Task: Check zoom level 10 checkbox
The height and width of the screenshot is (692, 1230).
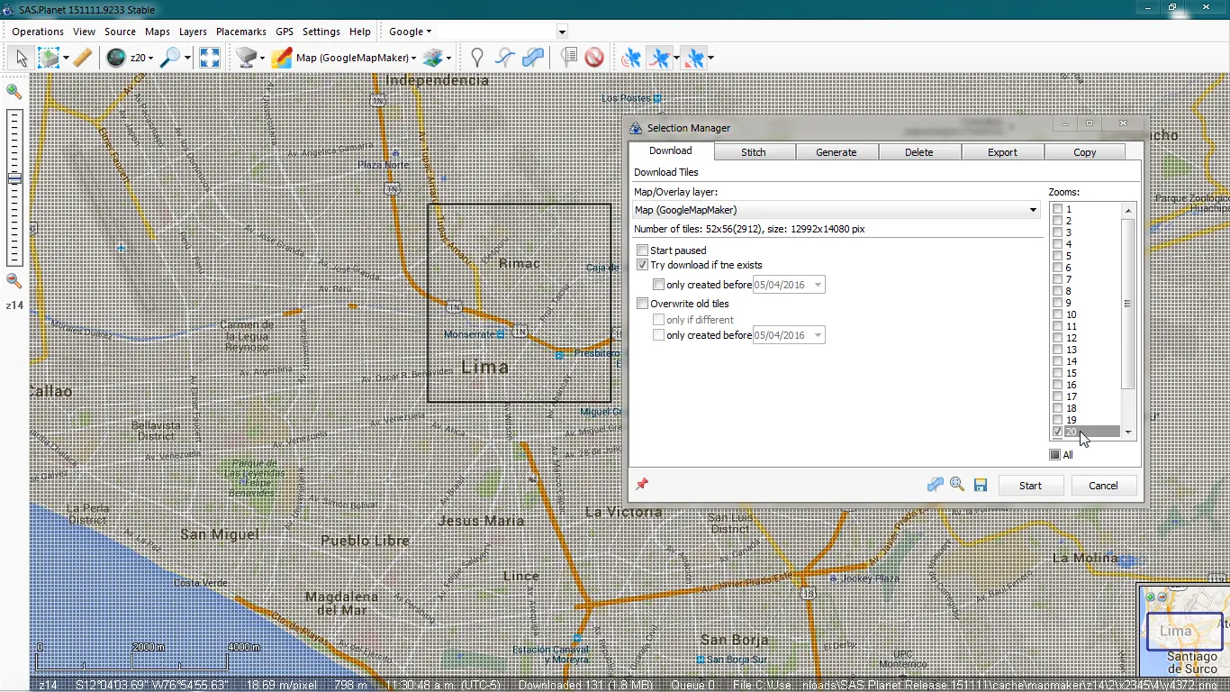Action: [x=1057, y=314]
